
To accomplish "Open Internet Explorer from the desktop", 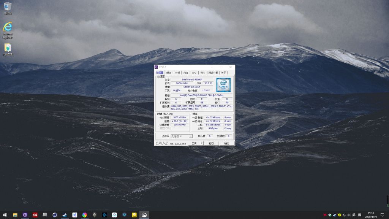I will (8, 27).
